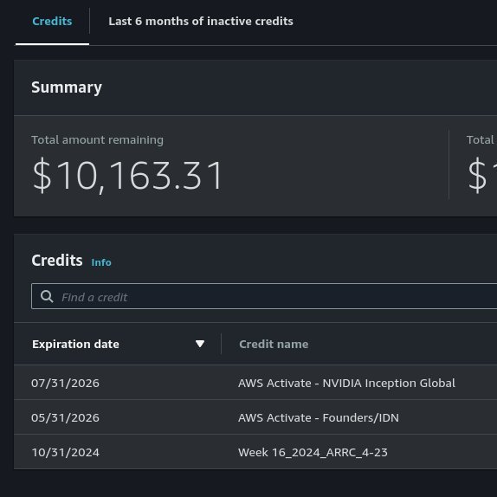Image resolution: width=497 pixels, height=497 pixels.
Task: Select AWS Activate - Founders/IDN credit row
Action: tap(319, 417)
